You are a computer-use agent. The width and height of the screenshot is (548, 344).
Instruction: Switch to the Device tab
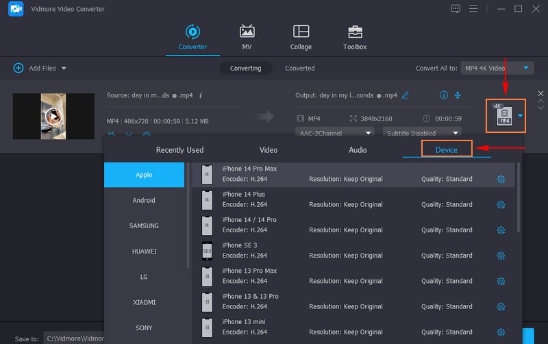pos(447,149)
